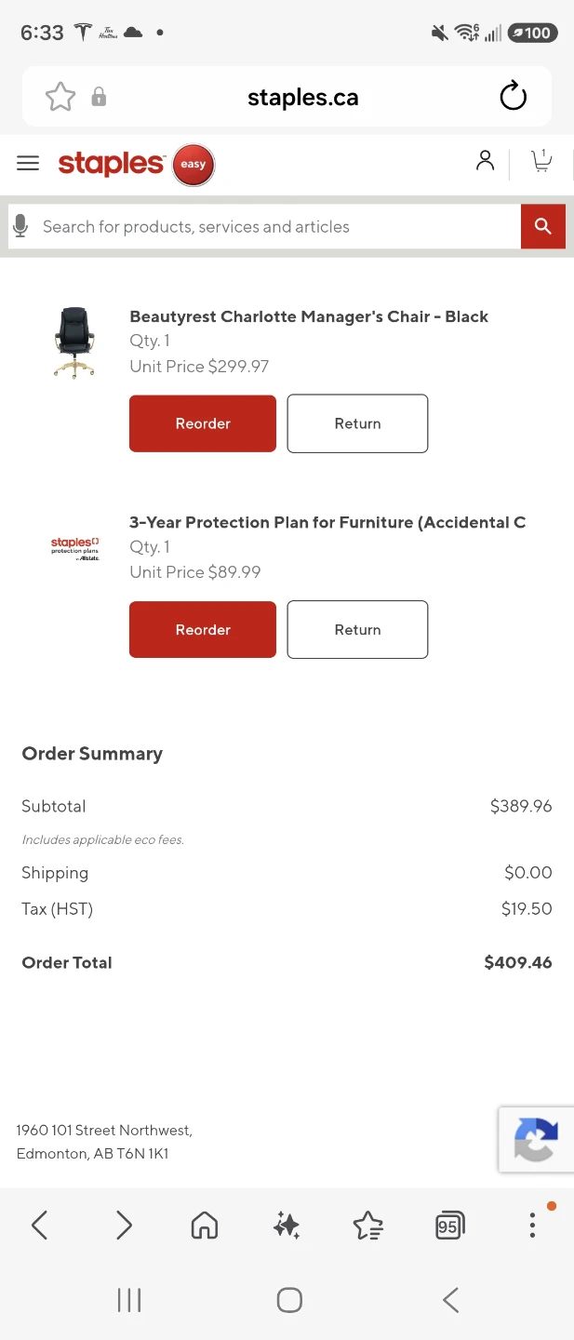This screenshot has width=574, height=1340.
Task: Open the bookmarks list star icon
Action: click(368, 1226)
